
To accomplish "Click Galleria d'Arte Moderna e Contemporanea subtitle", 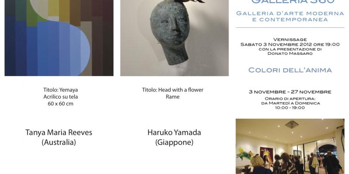I will coord(290,17).
